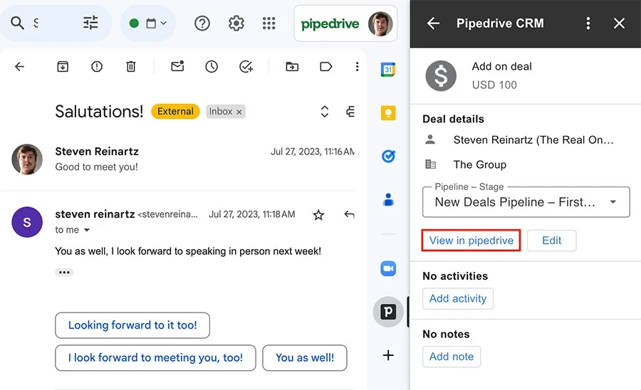Screen dimensions: 641x390
Task: Click the pipedrive account avatar button
Action: (x=345, y=23)
